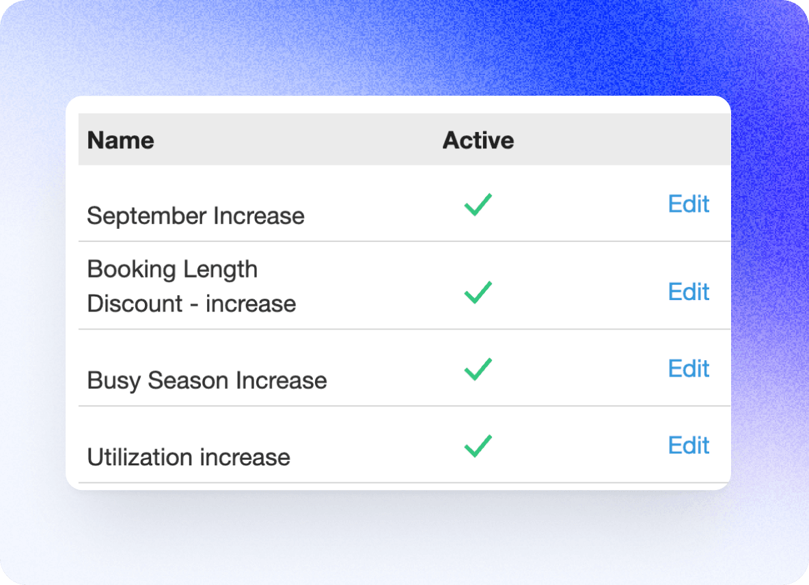Click the Utilization increase name label

(x=189, y=457)
